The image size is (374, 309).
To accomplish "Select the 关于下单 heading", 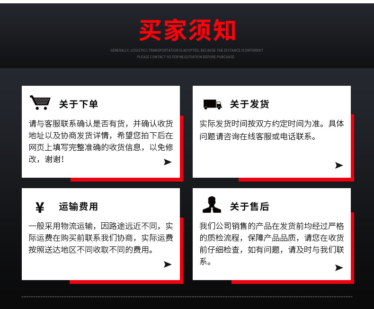I will tap(79, 104).
